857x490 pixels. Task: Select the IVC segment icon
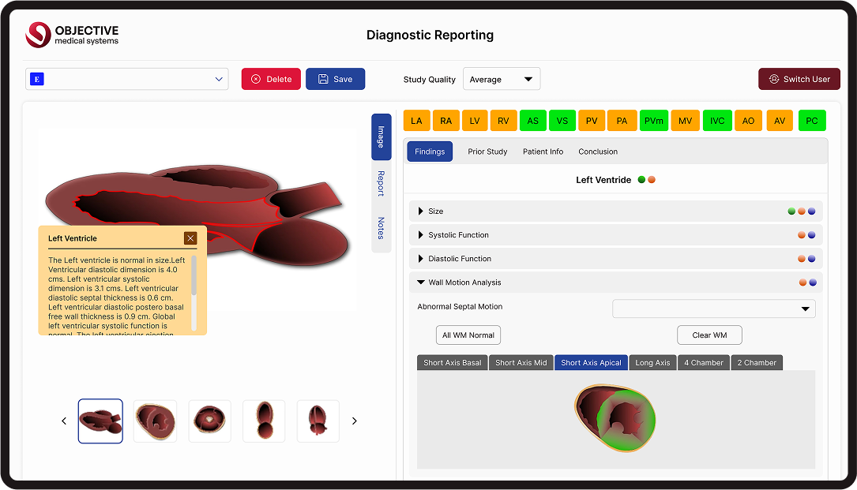[716, 121]
